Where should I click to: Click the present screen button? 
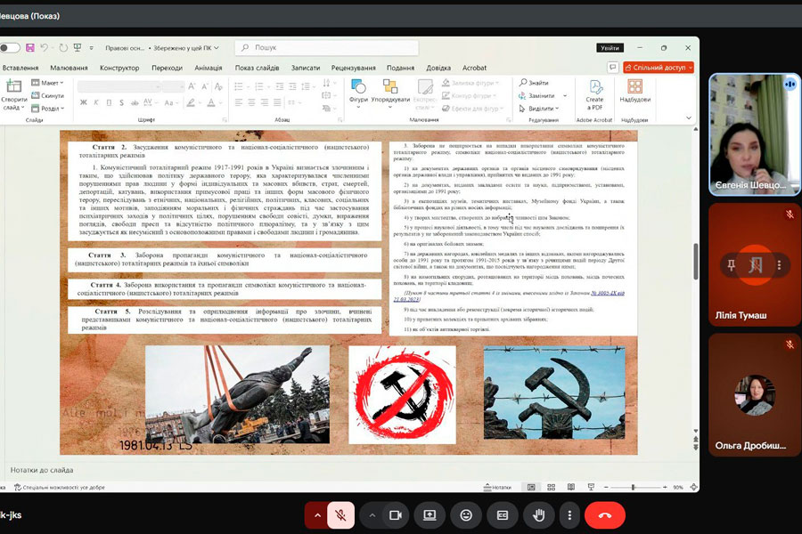click(x=430, y=515)
